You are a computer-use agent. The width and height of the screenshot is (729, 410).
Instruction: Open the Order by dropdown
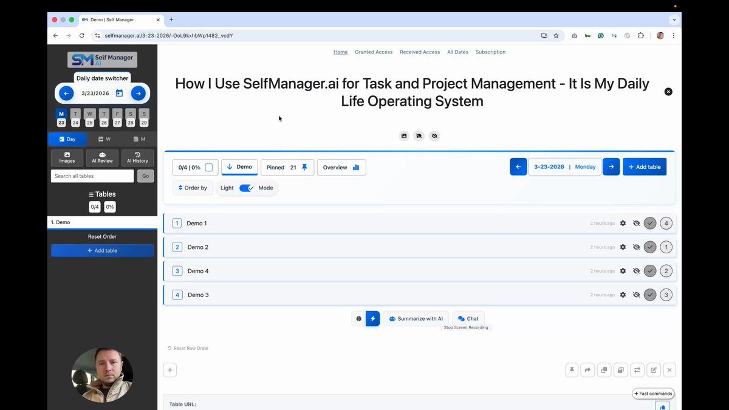coord(193,188)
